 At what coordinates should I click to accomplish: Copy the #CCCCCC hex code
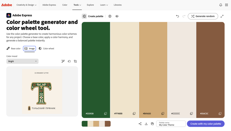click(x=191, y=113)
